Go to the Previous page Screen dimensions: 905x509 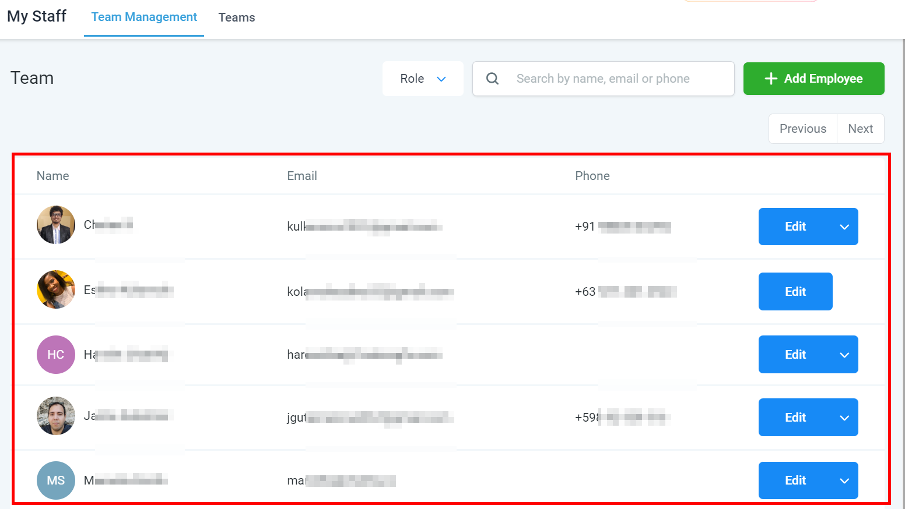[803, 129]
